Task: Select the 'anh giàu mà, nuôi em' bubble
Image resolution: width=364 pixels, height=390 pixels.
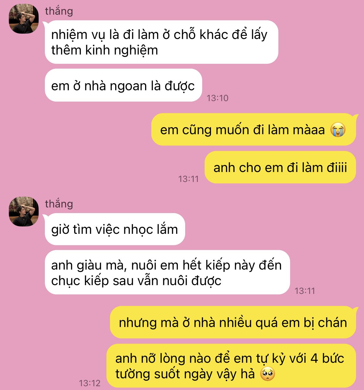Action: (167, 273)
